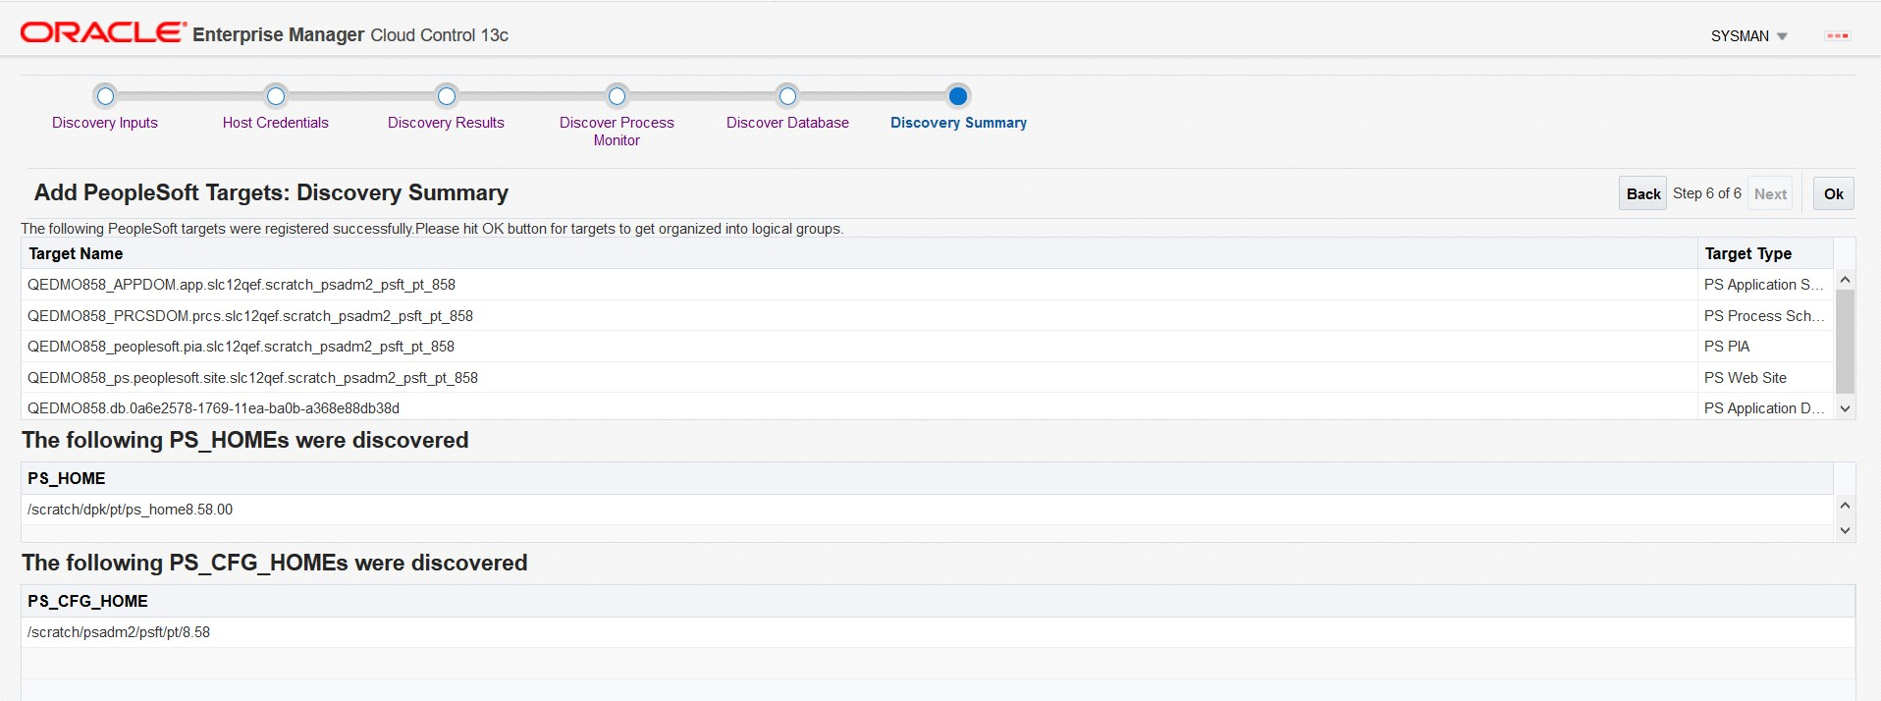Click down arrow of PS_HOME table scrollbar
The width and height of the screenshot is (1881, 701).
pyautogui.click(x=1845, y=530)
